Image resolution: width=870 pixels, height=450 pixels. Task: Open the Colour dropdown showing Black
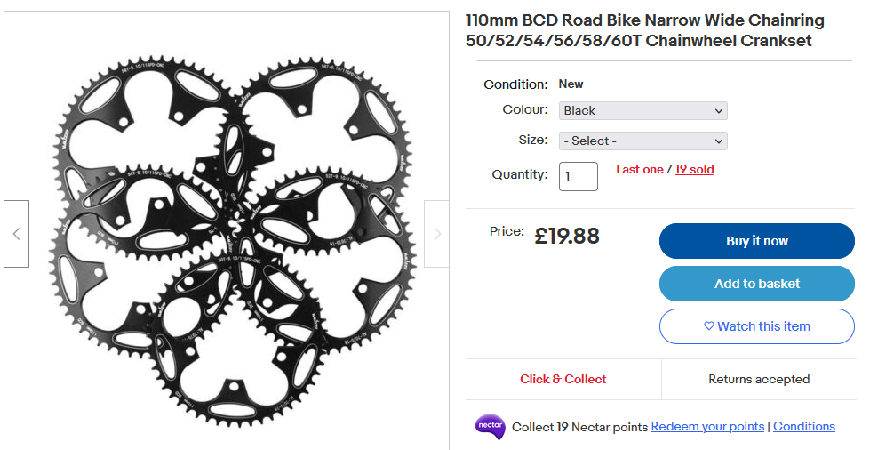(643, 110)
